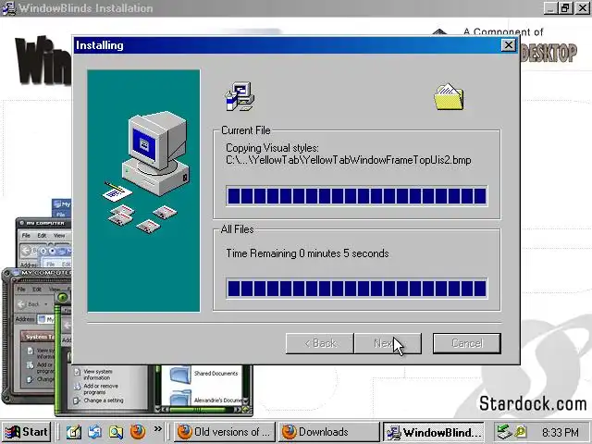
Task: Click the All Files progress bar
Action: point(357,289)
